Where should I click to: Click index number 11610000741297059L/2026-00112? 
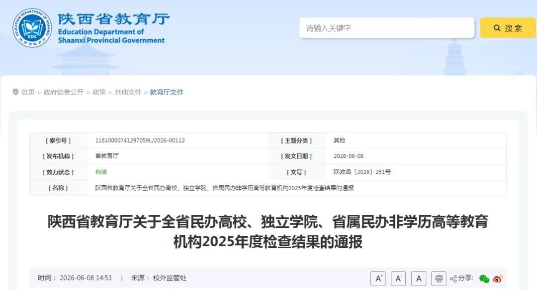pyautogui.click(x=140, y=140)
